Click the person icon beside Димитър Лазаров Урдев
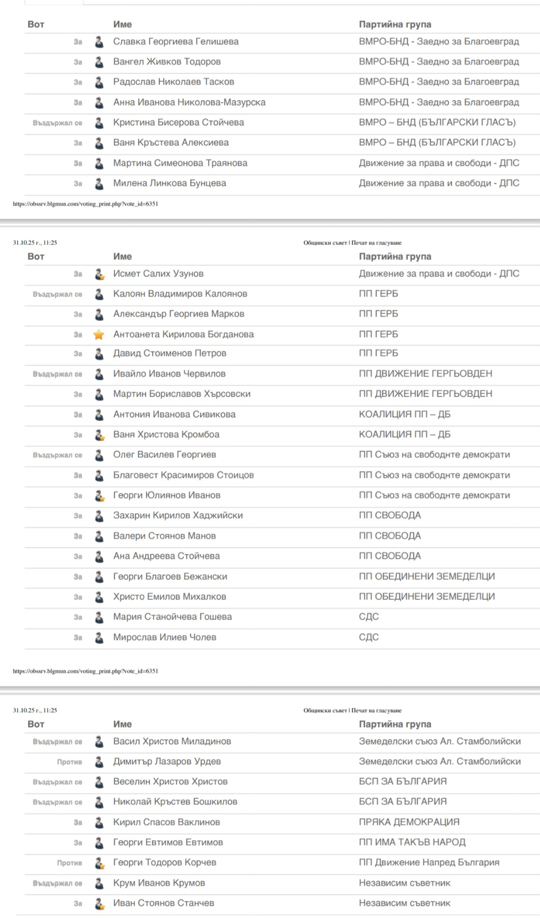 click(x=99, y=762)
